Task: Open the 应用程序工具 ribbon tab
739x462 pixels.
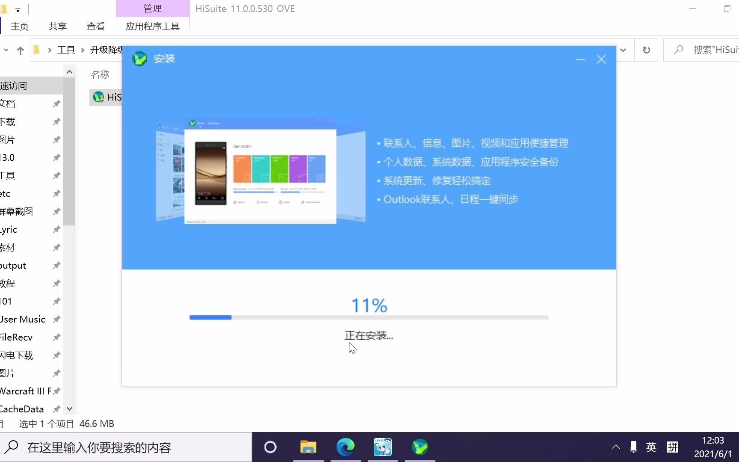Action: tap(153, 27)
